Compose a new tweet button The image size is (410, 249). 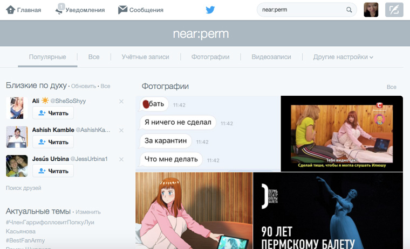tap(394, 10)
